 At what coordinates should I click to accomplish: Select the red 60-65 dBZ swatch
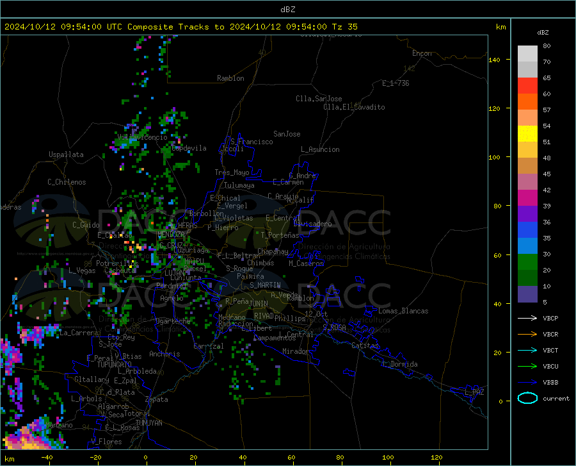click(x=527, y=86)
